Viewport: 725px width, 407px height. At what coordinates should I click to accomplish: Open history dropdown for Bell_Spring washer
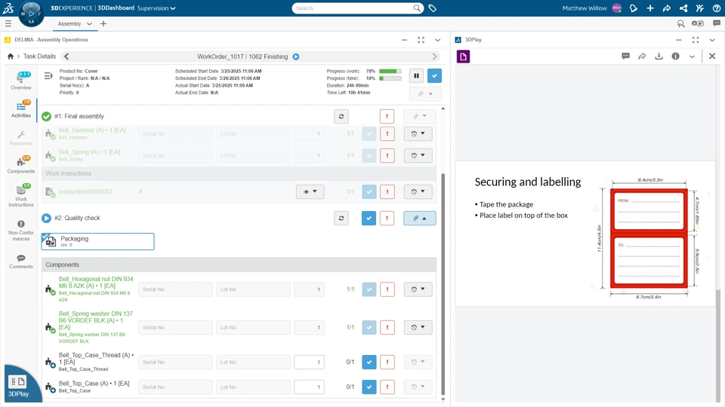pyautogui.click(x=418, y=327)
